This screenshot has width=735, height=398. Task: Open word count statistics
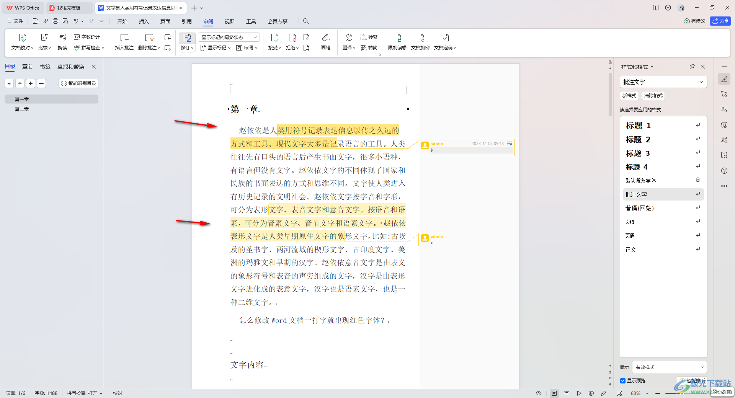point(87,37)
